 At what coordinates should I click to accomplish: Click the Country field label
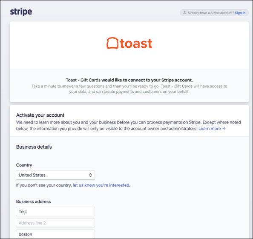[x=24, y=165]
